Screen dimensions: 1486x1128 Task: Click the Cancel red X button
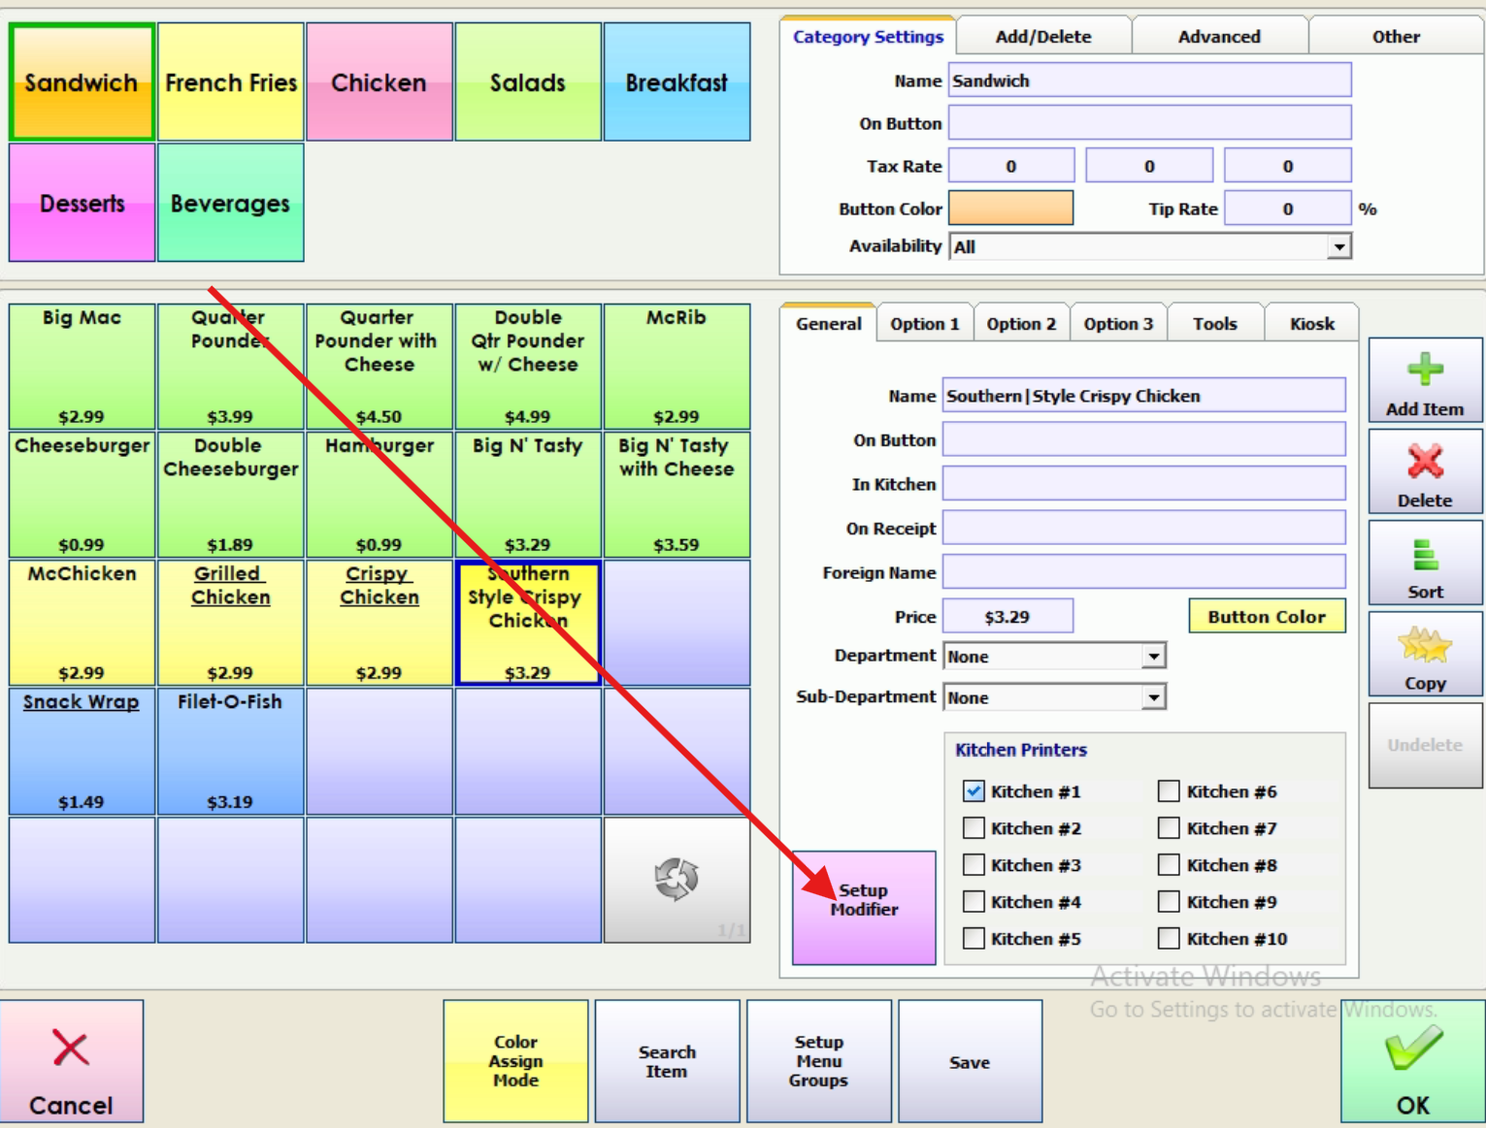[72, 1061]
